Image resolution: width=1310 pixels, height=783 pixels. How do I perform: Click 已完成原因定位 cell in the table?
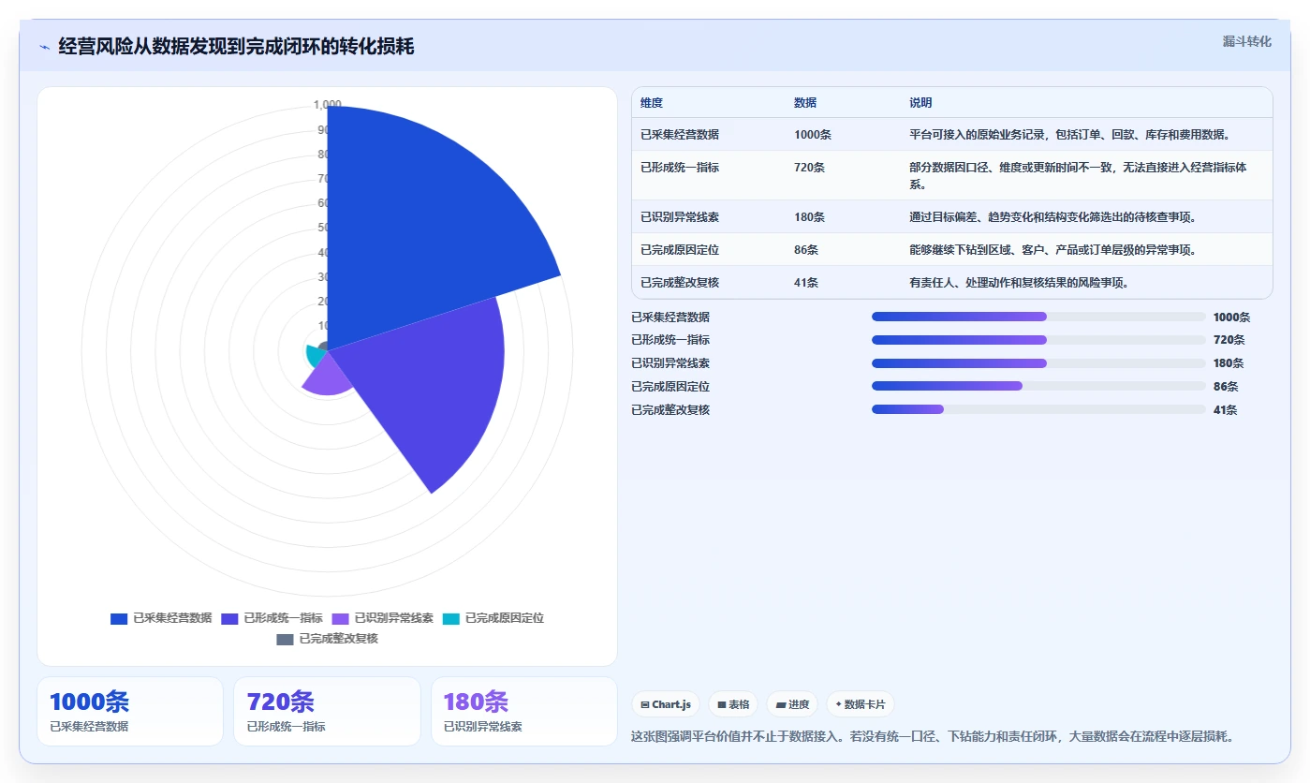pos(680,250)
